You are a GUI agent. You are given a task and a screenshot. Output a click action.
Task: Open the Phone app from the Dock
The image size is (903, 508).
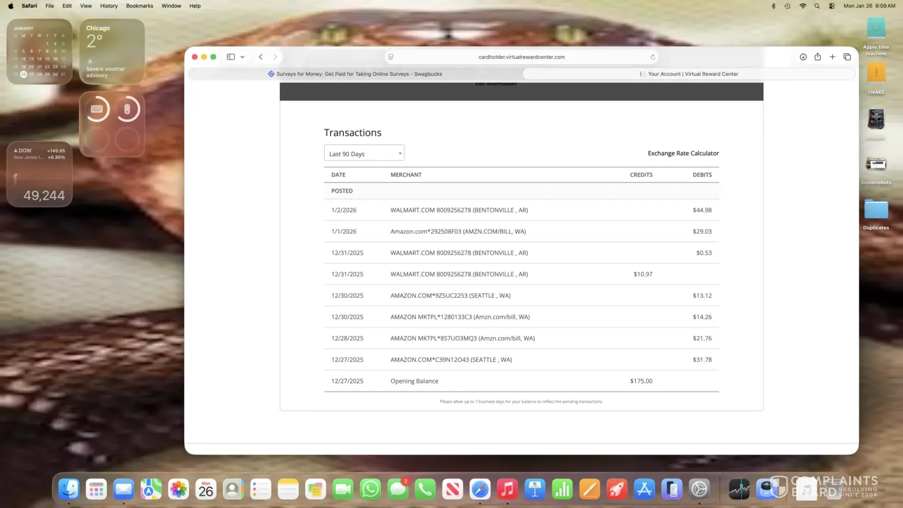tap(425, 489)
